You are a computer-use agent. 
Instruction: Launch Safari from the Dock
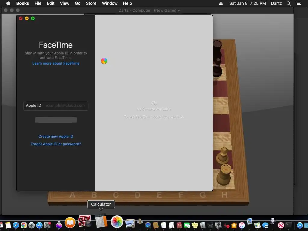coord(16,225)
